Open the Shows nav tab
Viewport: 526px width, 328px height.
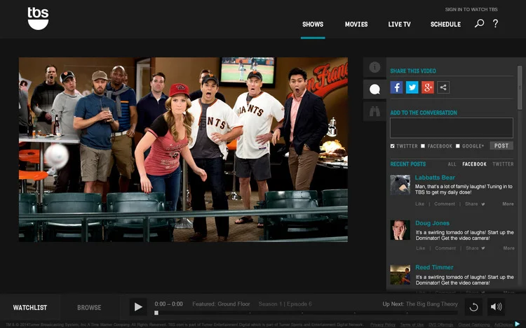pos(313,24)
